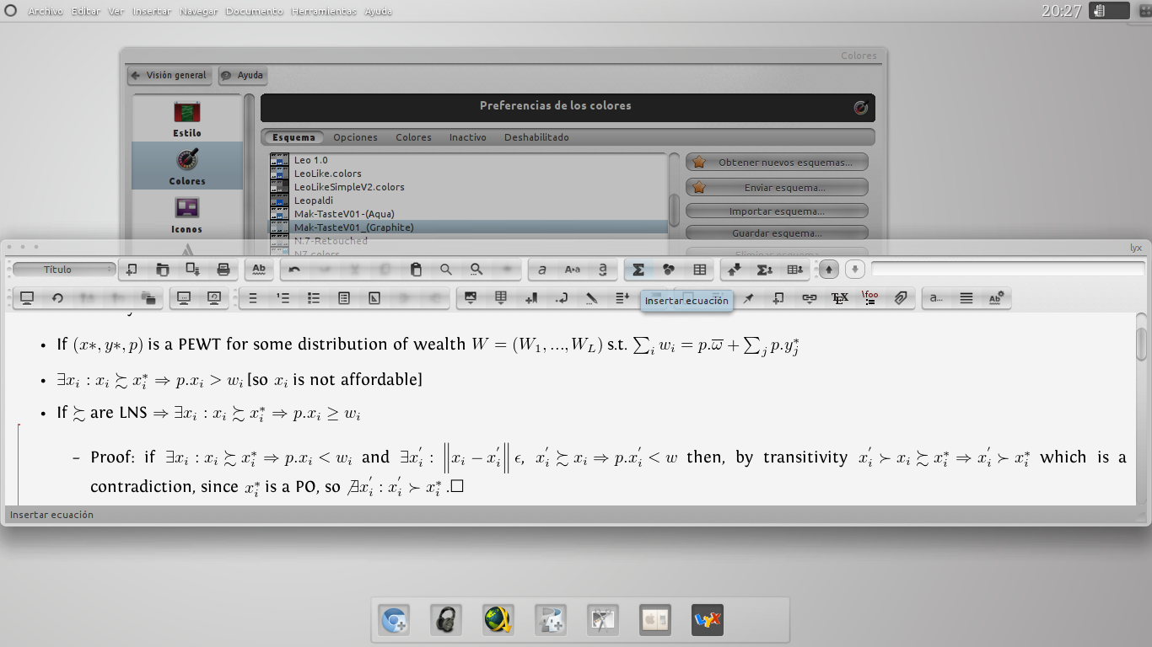Select Leopaldi color scheme
1152x647 pixels.
tap(468, 201)
